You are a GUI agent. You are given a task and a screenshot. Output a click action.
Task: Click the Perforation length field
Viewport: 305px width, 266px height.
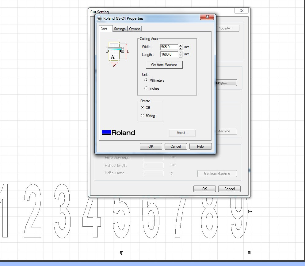[x=153, y=157]
